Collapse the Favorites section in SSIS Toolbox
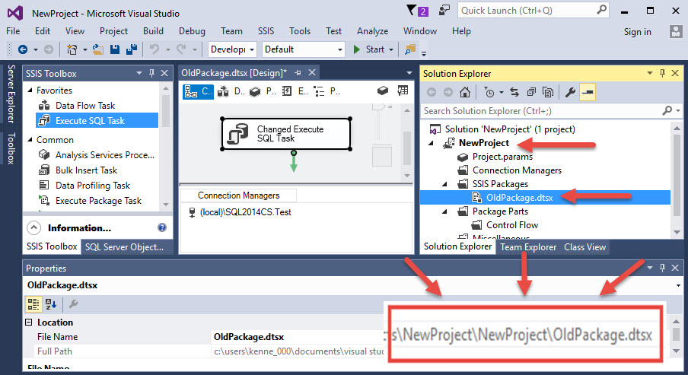The image size is (688, 375). tap(29, 91)
